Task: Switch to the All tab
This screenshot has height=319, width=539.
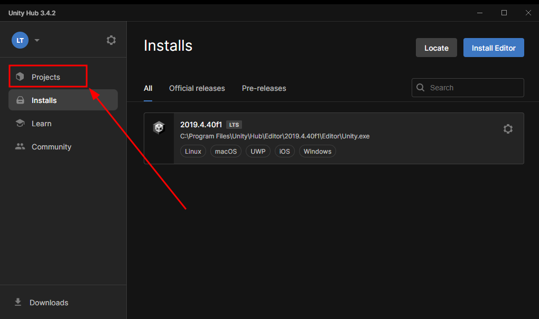Action: click(x=148, y=88)
